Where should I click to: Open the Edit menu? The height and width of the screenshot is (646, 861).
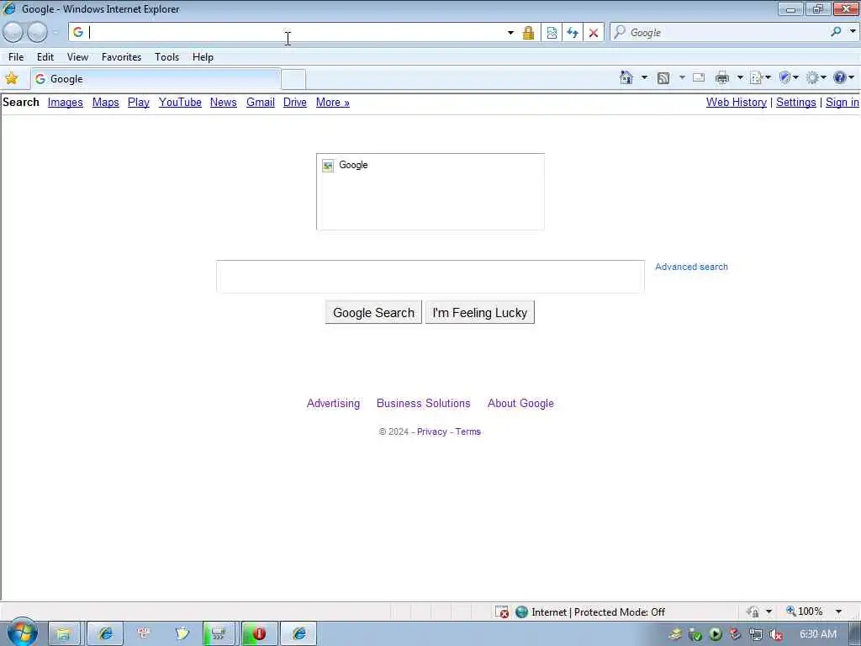pyautogui.click(x=45, y=57)
